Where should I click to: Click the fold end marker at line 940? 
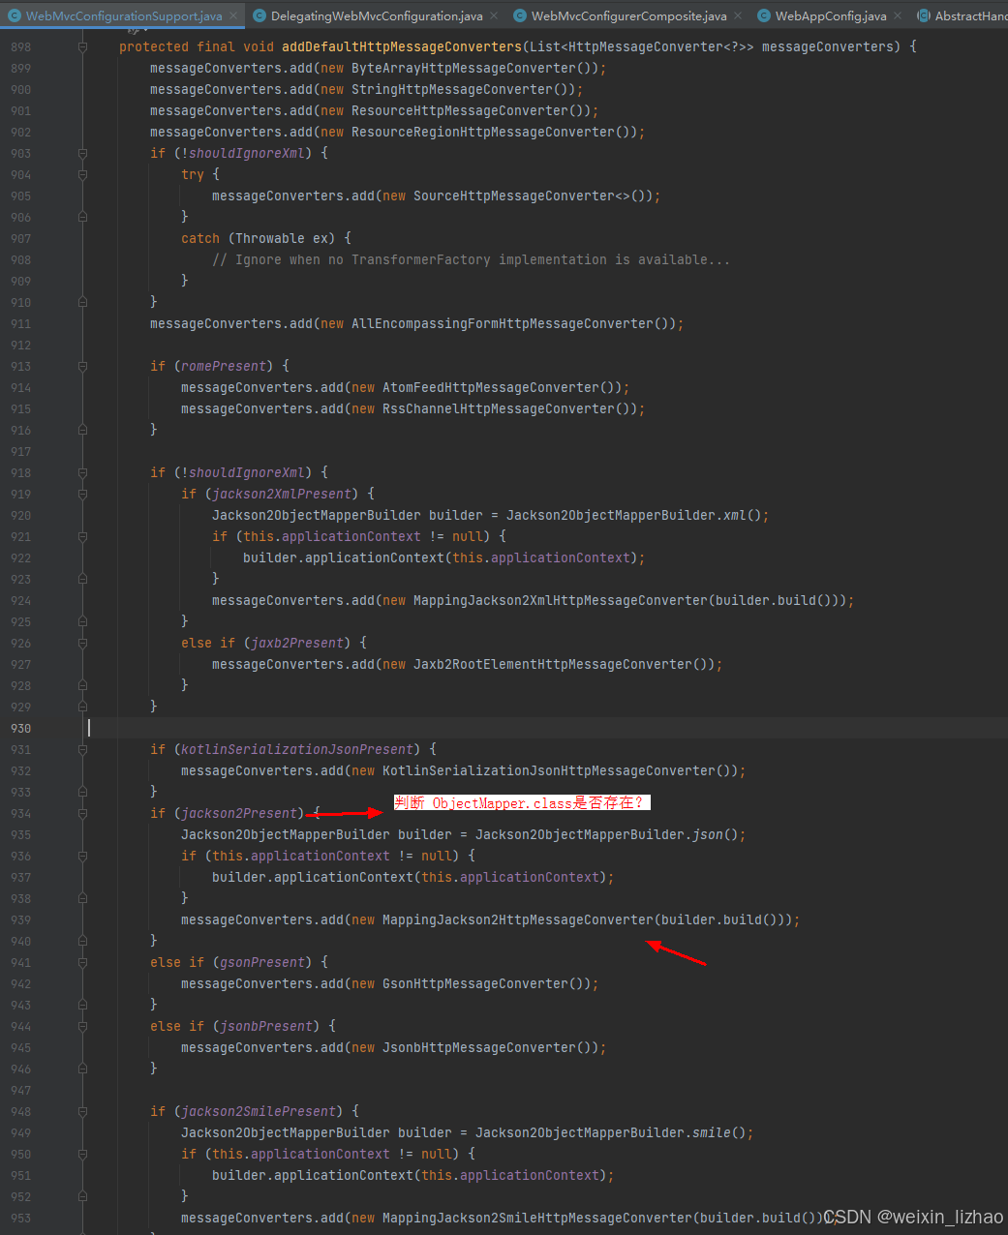82,941
